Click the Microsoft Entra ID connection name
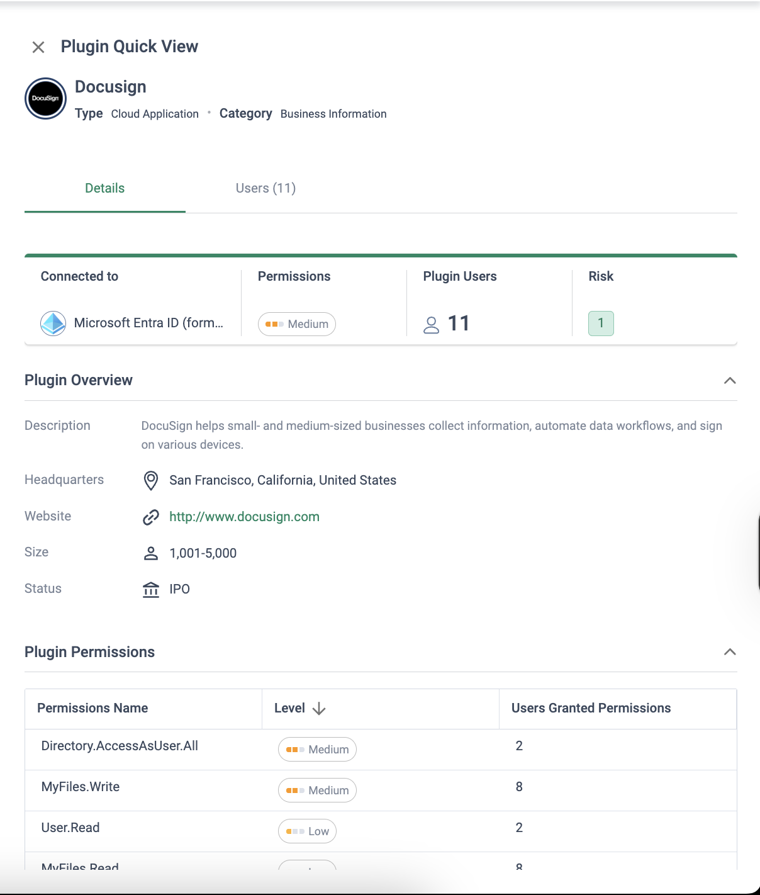The width and height of the screenshot is (760, 895). click(148, 323)
